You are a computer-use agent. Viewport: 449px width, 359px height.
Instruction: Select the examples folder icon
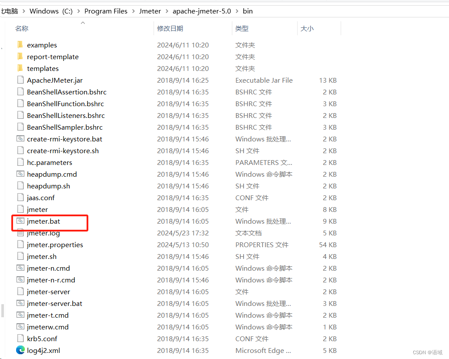[20, 45]
